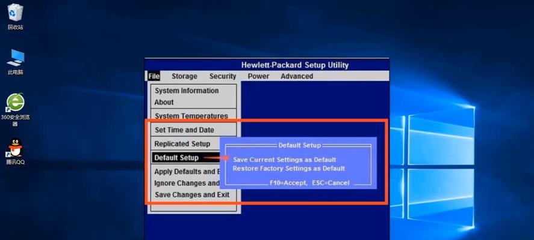Select the highlighted Default Setup entry

(187, 158)
